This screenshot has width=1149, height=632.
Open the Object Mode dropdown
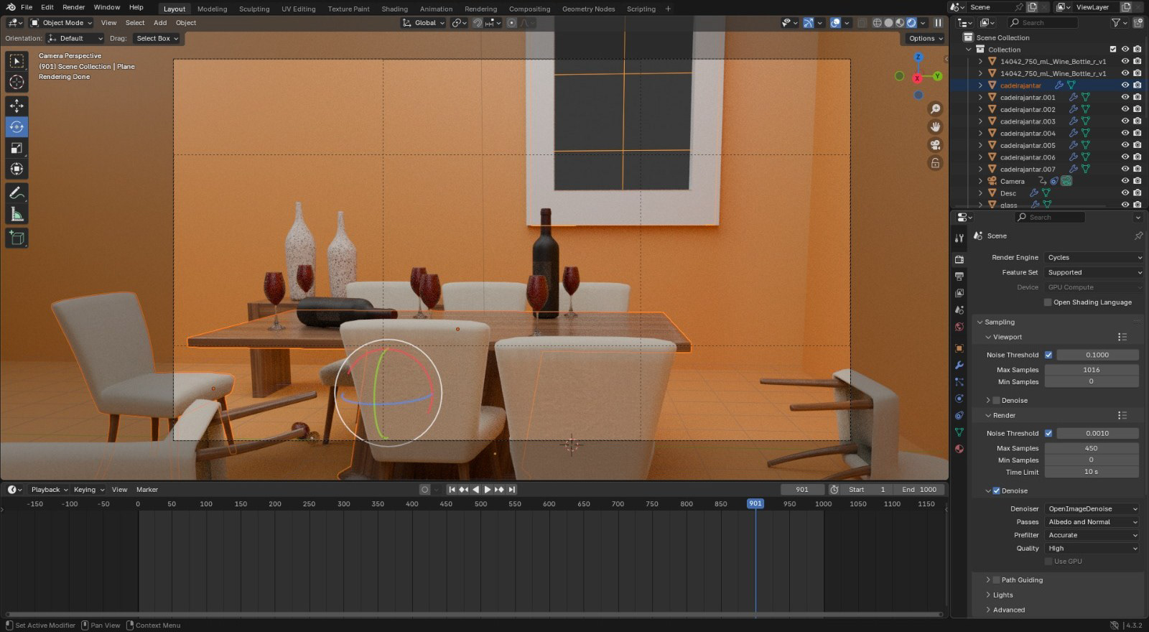coord(62,23)
